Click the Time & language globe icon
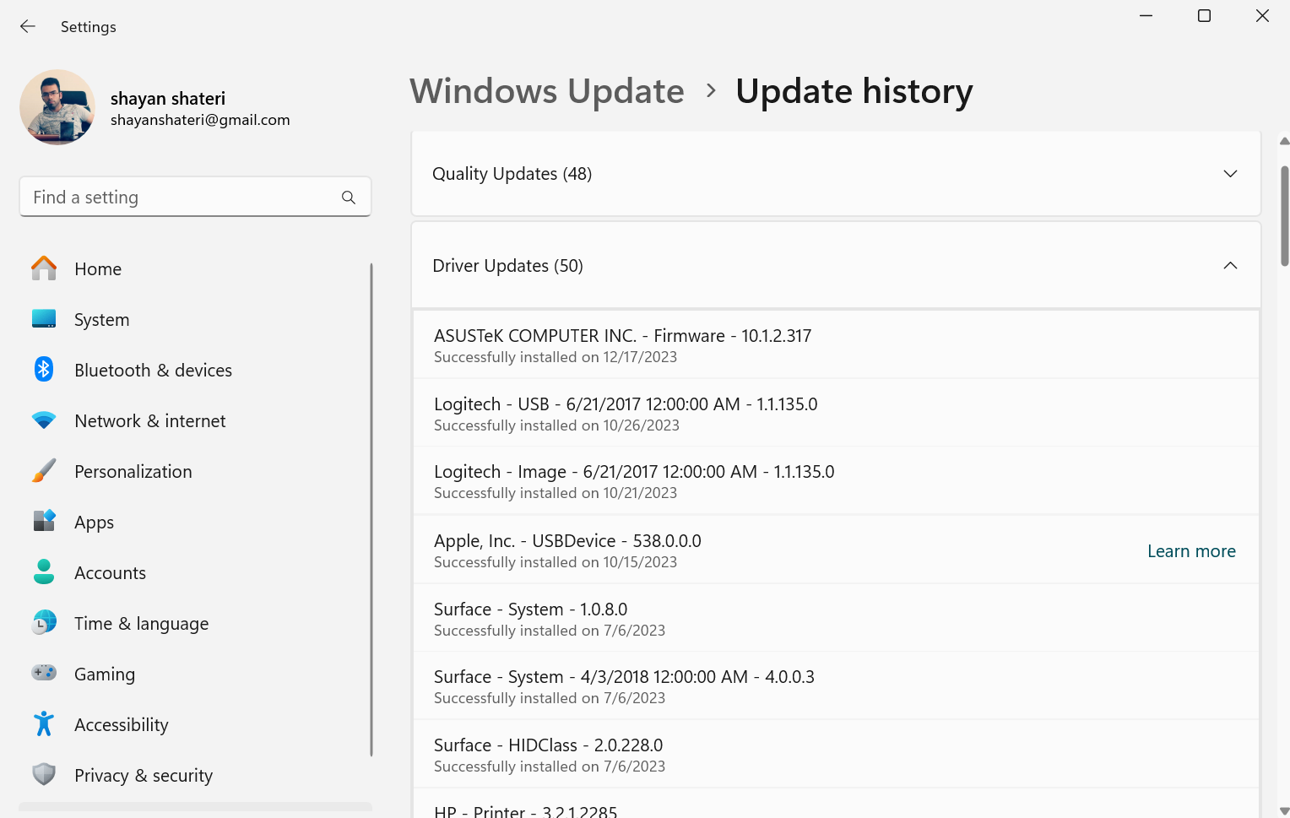1290x818 pixels. pyautogui.click(x=44, y=623)
